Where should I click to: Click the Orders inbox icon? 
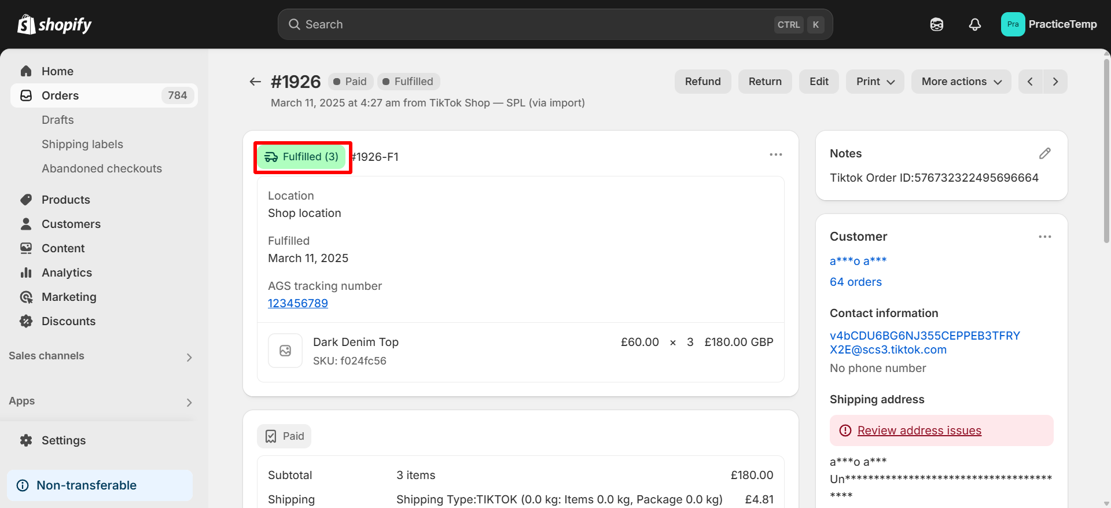(26, 95)
